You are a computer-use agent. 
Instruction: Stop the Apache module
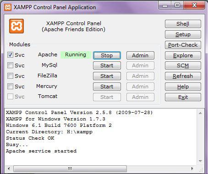tap(107, 55)
